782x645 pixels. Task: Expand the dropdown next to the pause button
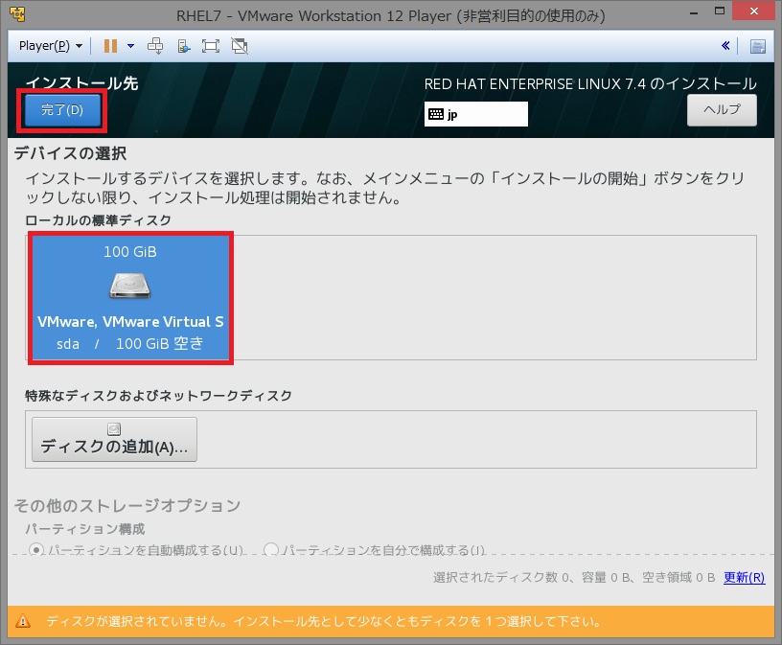pos(129,45)
